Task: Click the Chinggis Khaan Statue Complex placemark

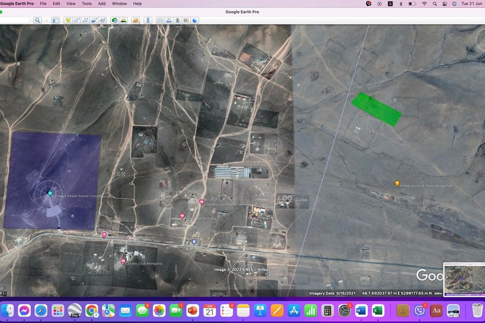Action: [50, 194]
